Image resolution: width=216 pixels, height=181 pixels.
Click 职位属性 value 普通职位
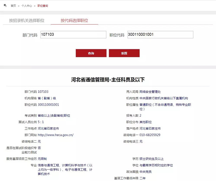[146, 105]
